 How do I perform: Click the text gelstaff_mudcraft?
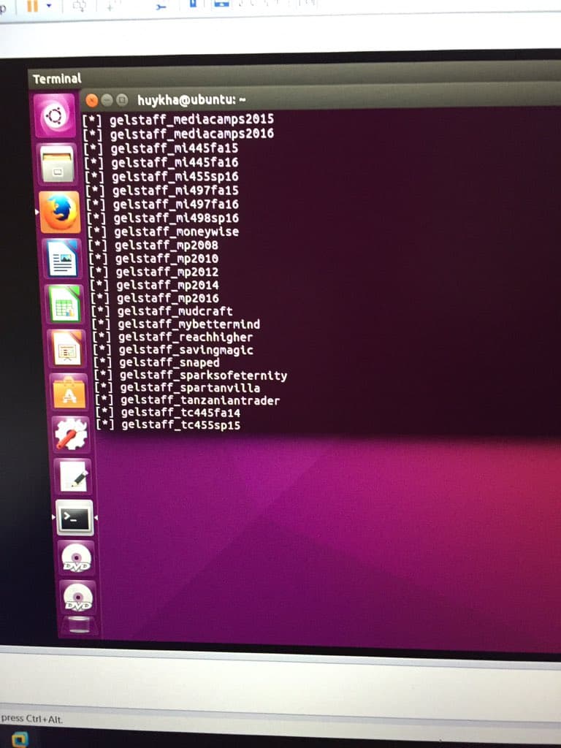[175, 311]
